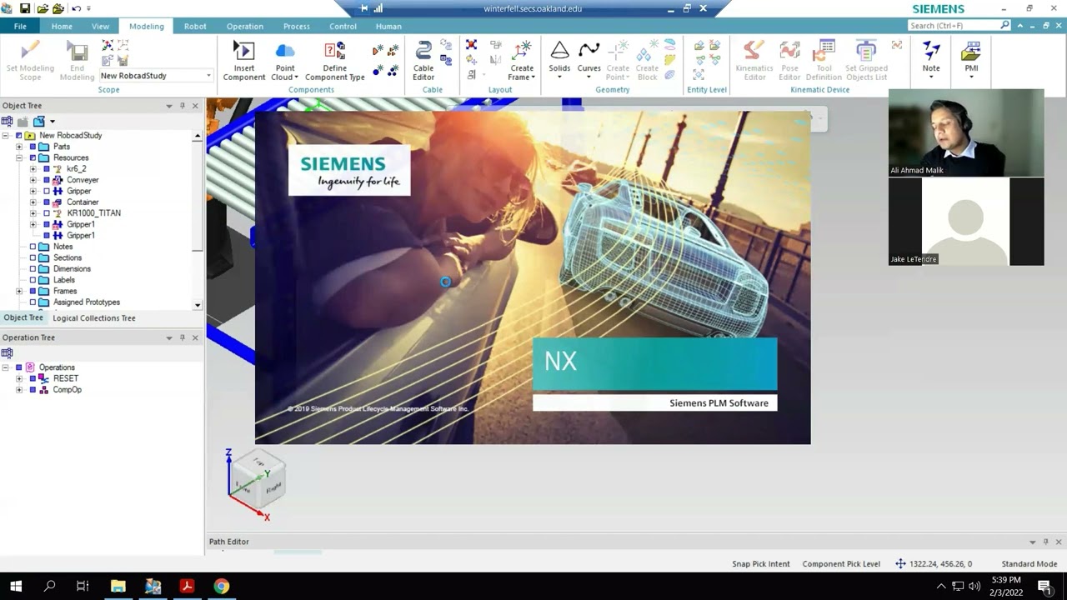Open the Cable Editor

(423, 60)
